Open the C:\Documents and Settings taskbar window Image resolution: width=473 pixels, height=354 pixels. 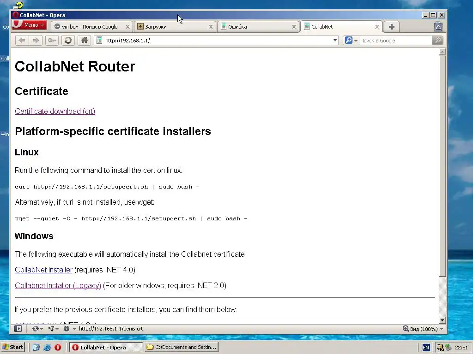pos(181,347)
